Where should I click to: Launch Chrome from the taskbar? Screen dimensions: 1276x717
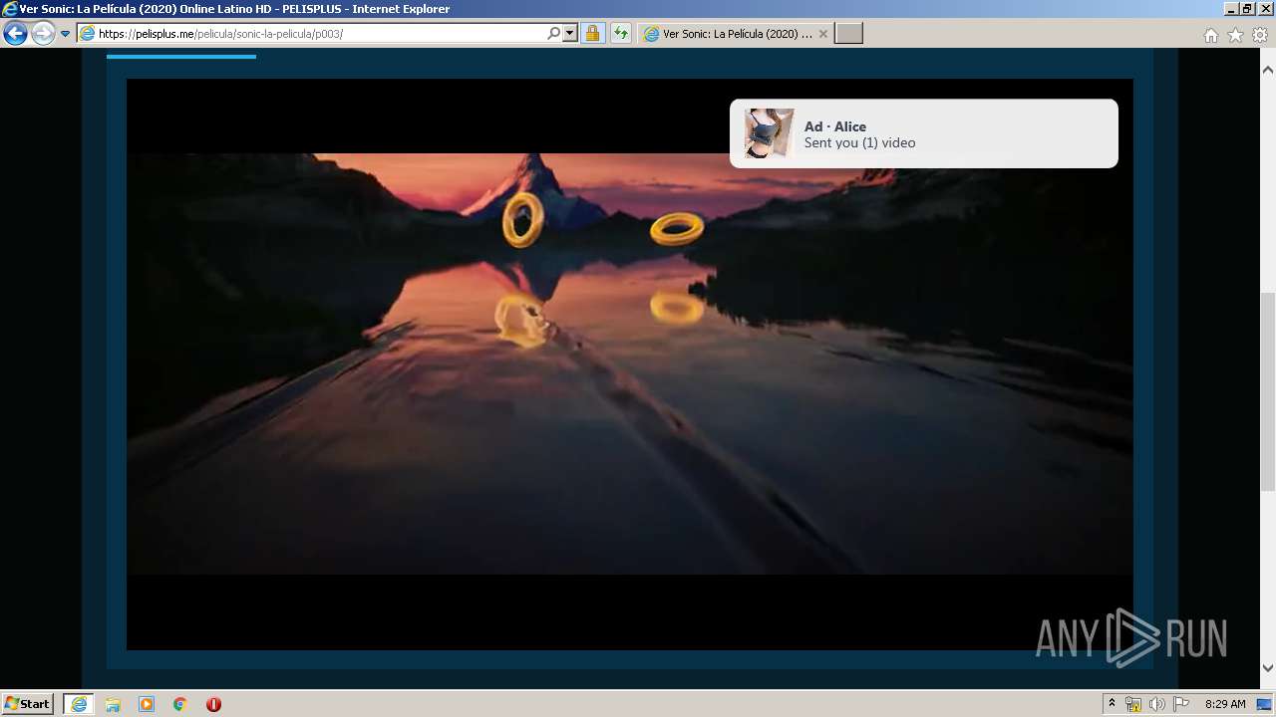180,704
